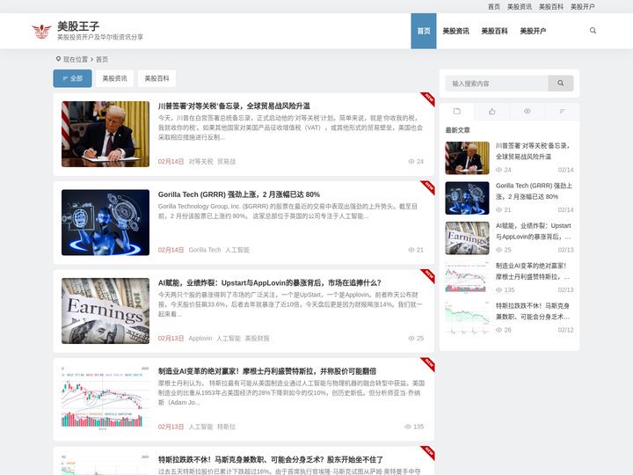633x475 pixels.
Task: Click the Applovin tag
Action: [200, 339]
